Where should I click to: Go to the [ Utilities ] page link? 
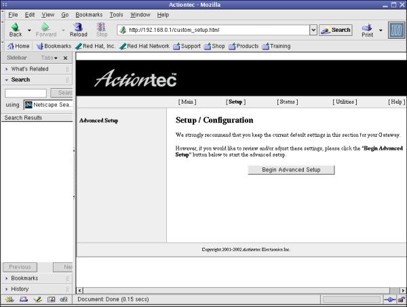coord(345,102)
